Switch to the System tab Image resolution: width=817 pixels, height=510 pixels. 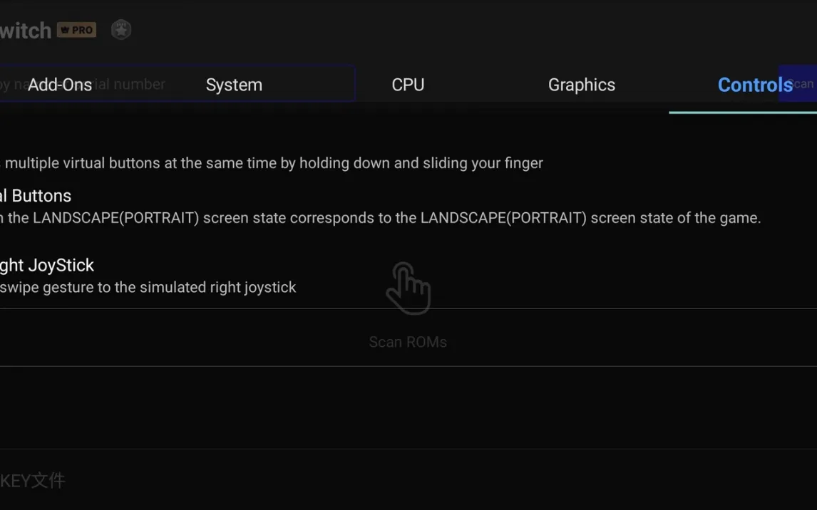pyautogui.click(x=234, y=84)
